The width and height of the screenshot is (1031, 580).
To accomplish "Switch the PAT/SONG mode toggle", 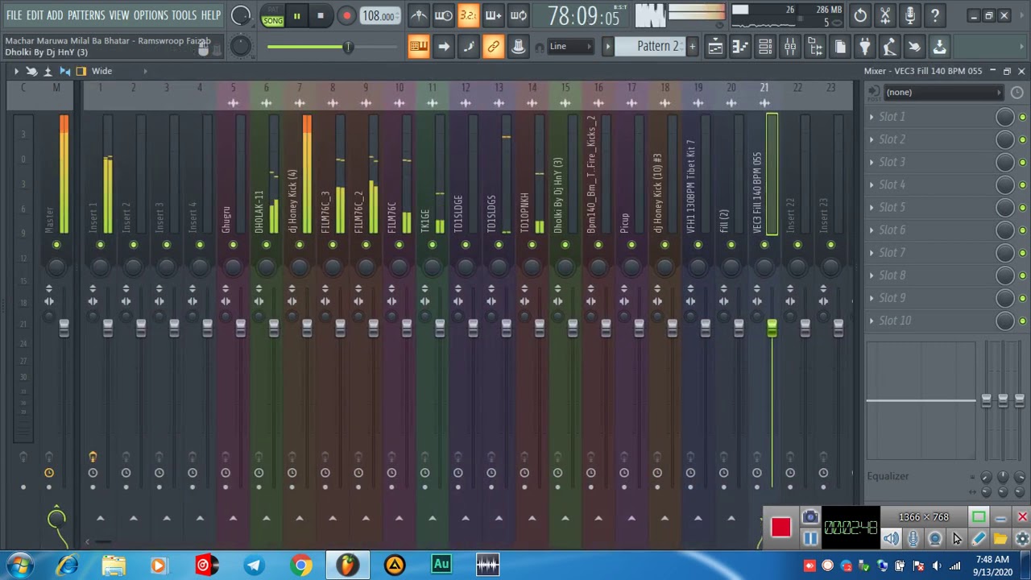I will (273, 16).
